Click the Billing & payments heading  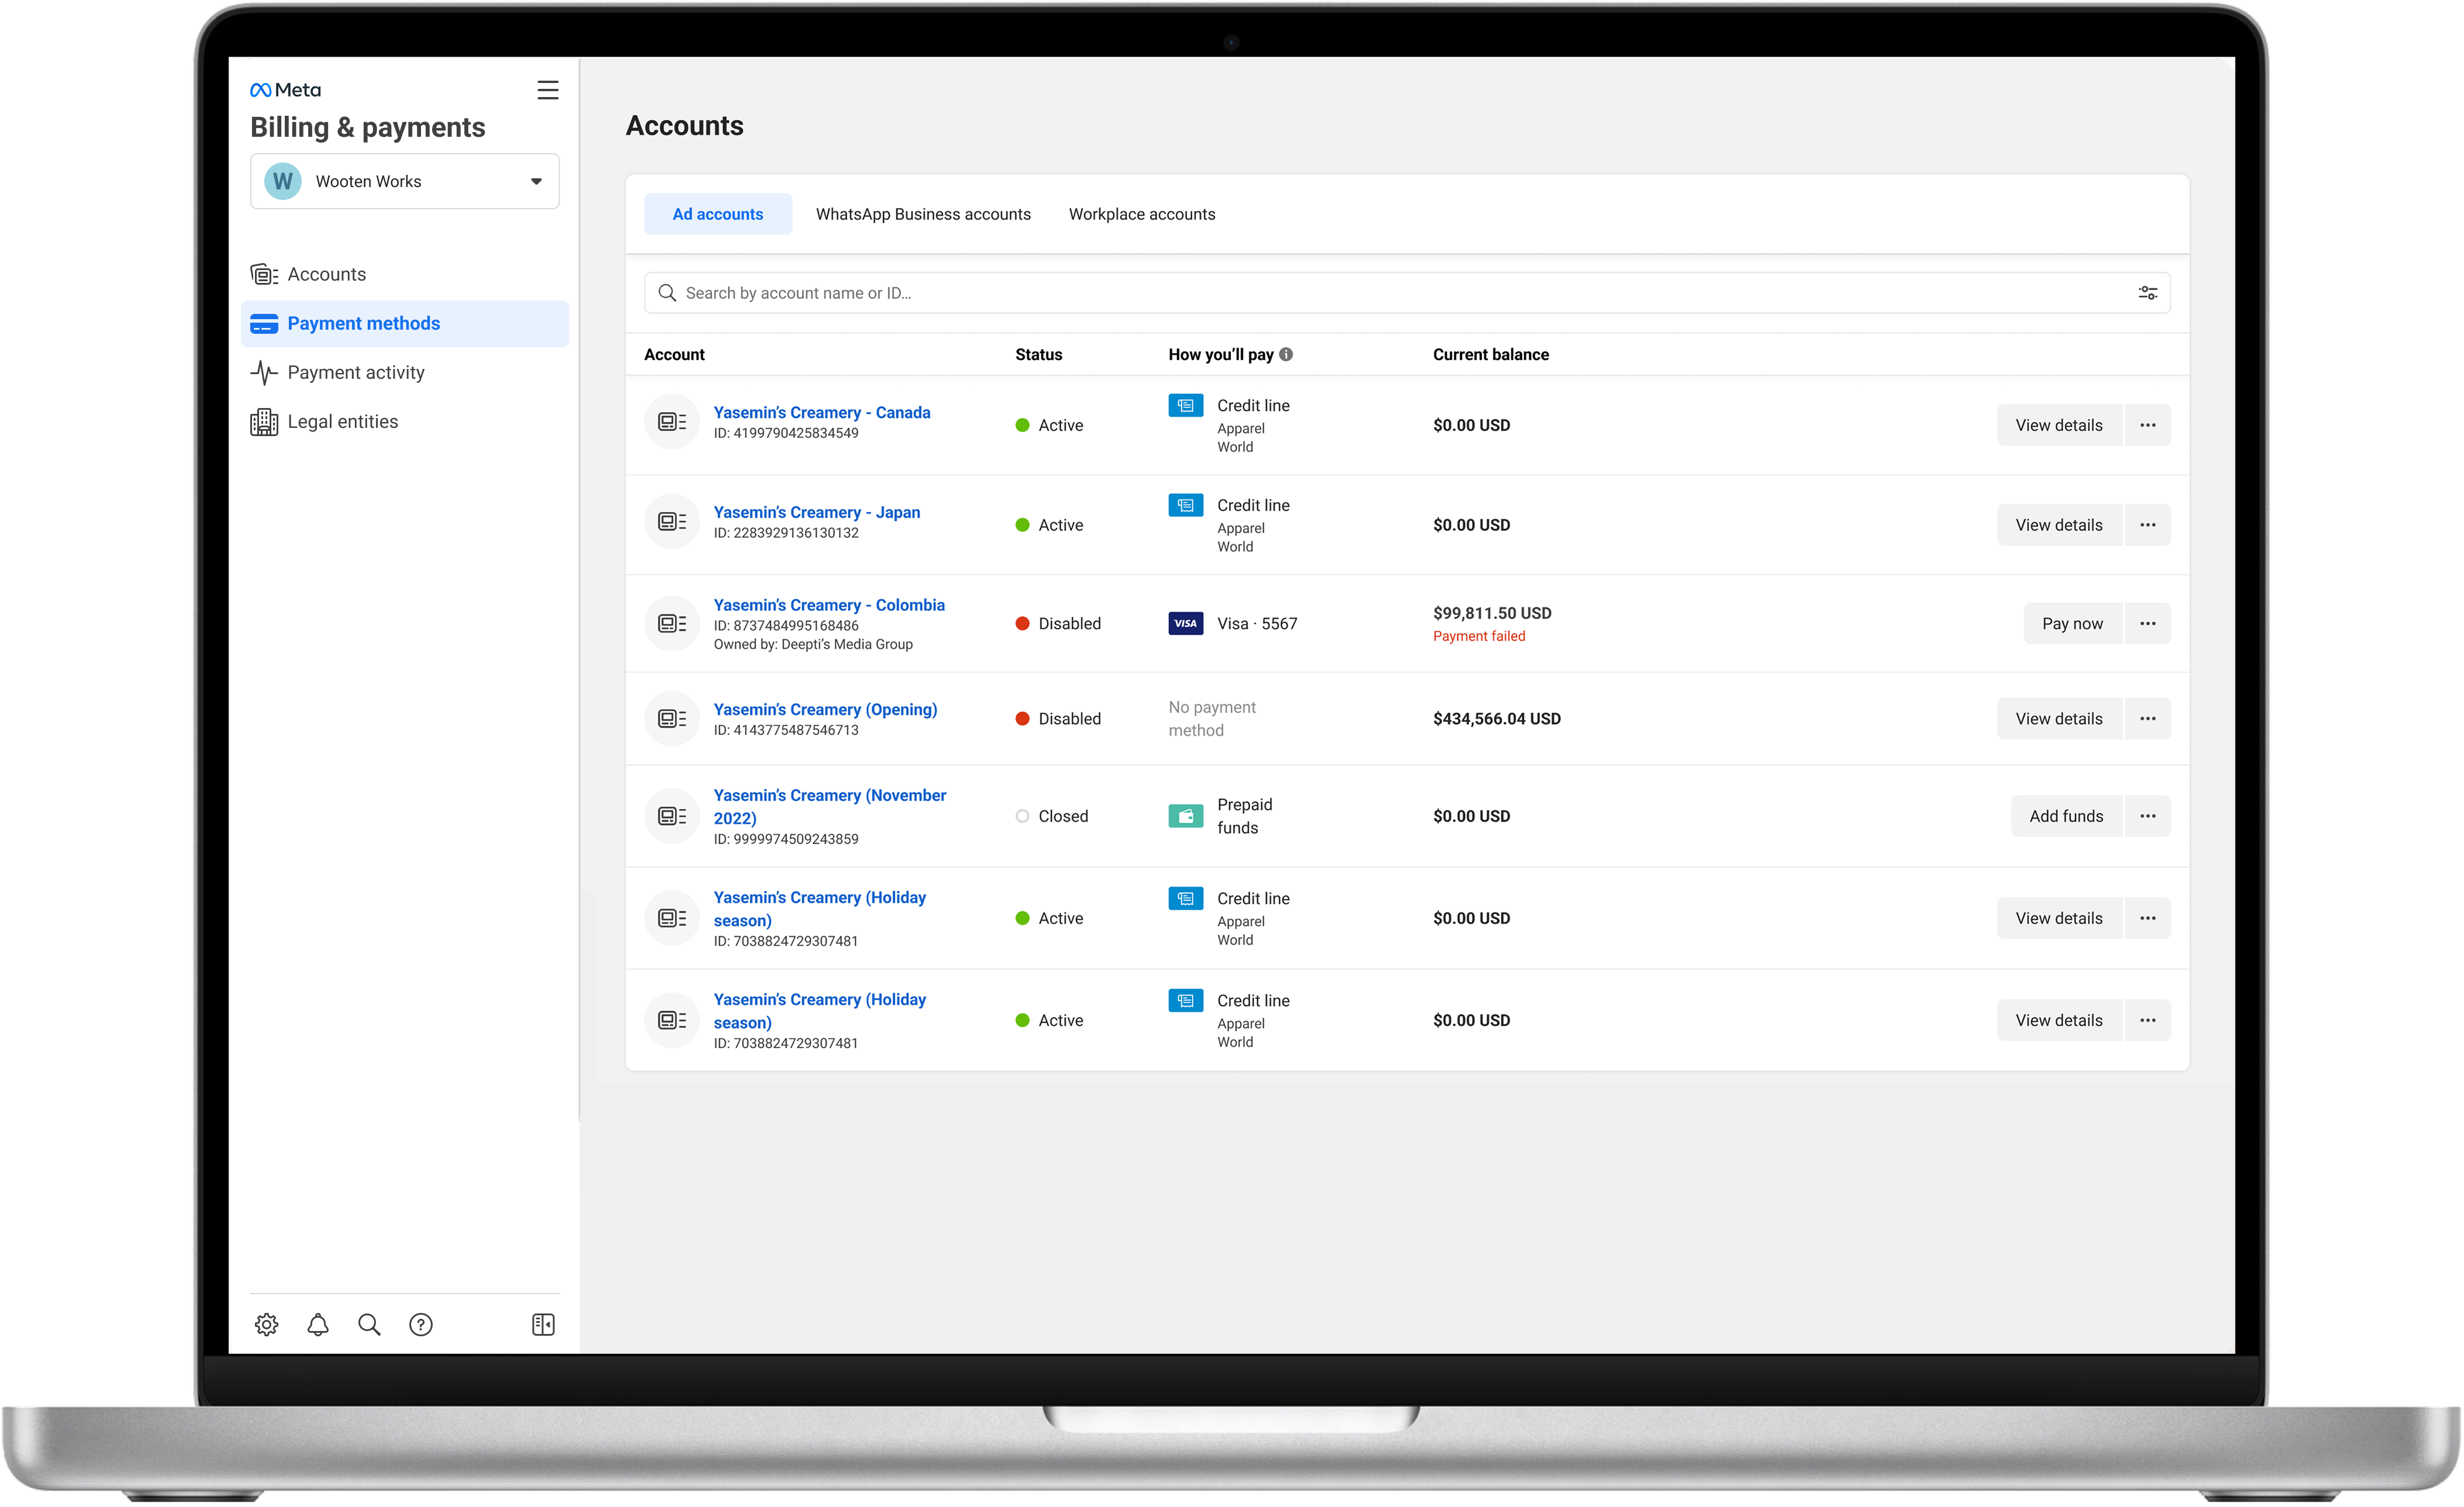pos(367,127)
